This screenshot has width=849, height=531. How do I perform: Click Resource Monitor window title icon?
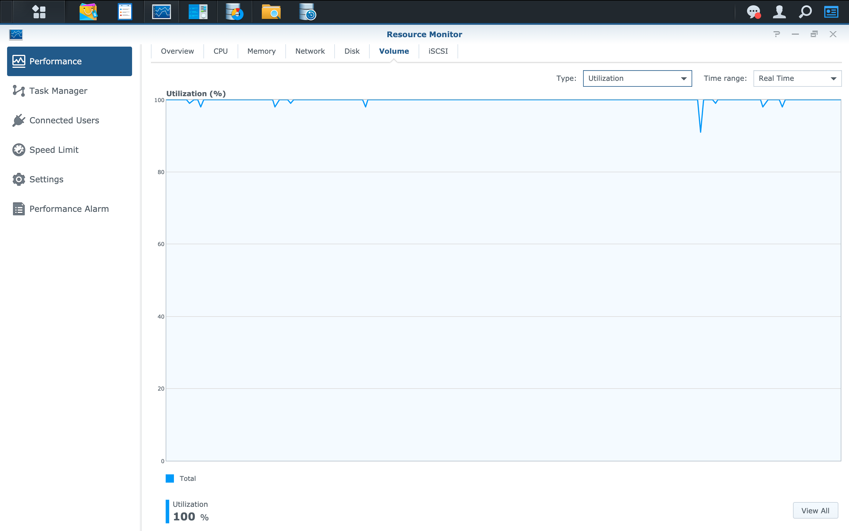tap(16, 35)
